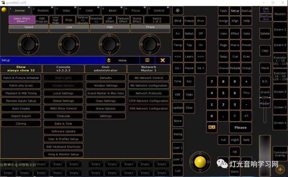Image resolution: width=288 pixels, height=177 pixels.
Task: Click the dot key on the keypad
Action: (x=223, y=116)
